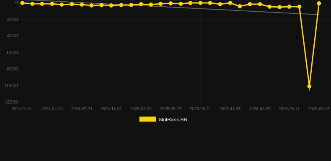Viewport: 331px width, 161px height.
Task: Select the last data point at 2026-09-15
Action: [x=319, y=3]
